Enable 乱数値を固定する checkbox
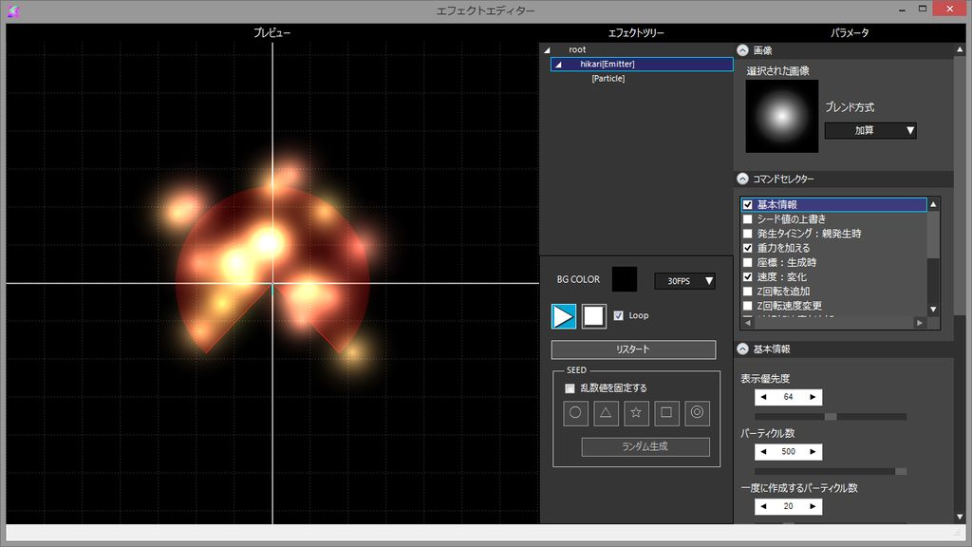 570,387
